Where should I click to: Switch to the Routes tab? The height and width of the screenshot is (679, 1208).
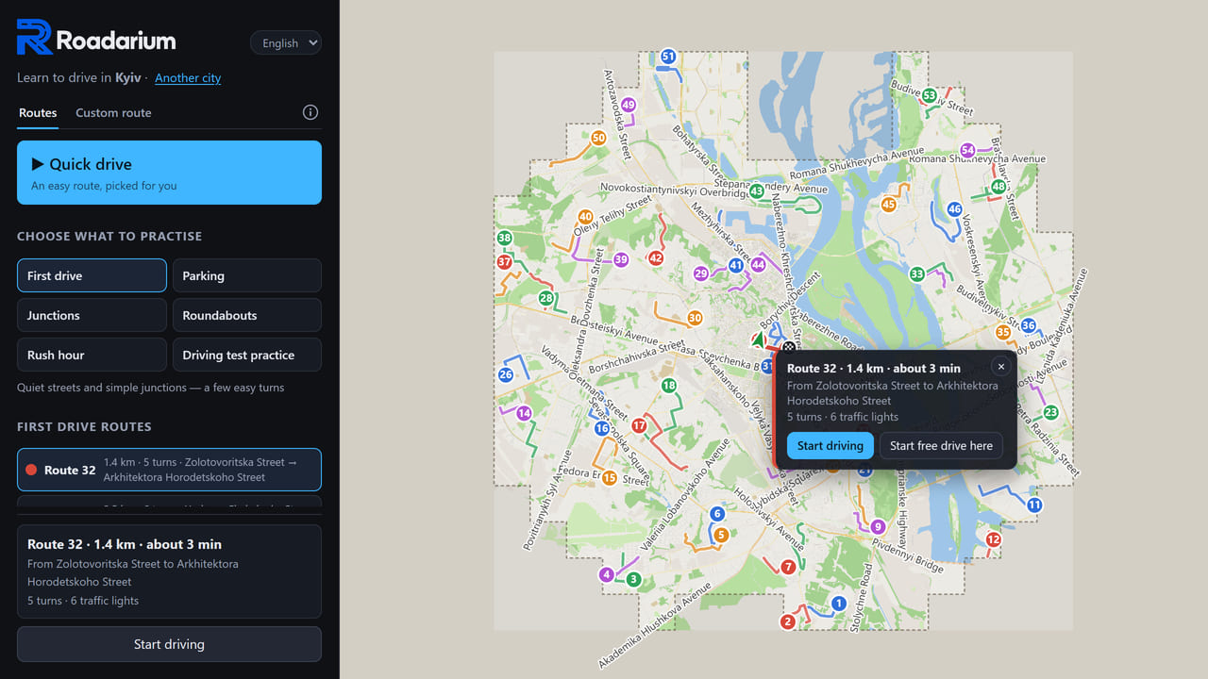(38, 112)
